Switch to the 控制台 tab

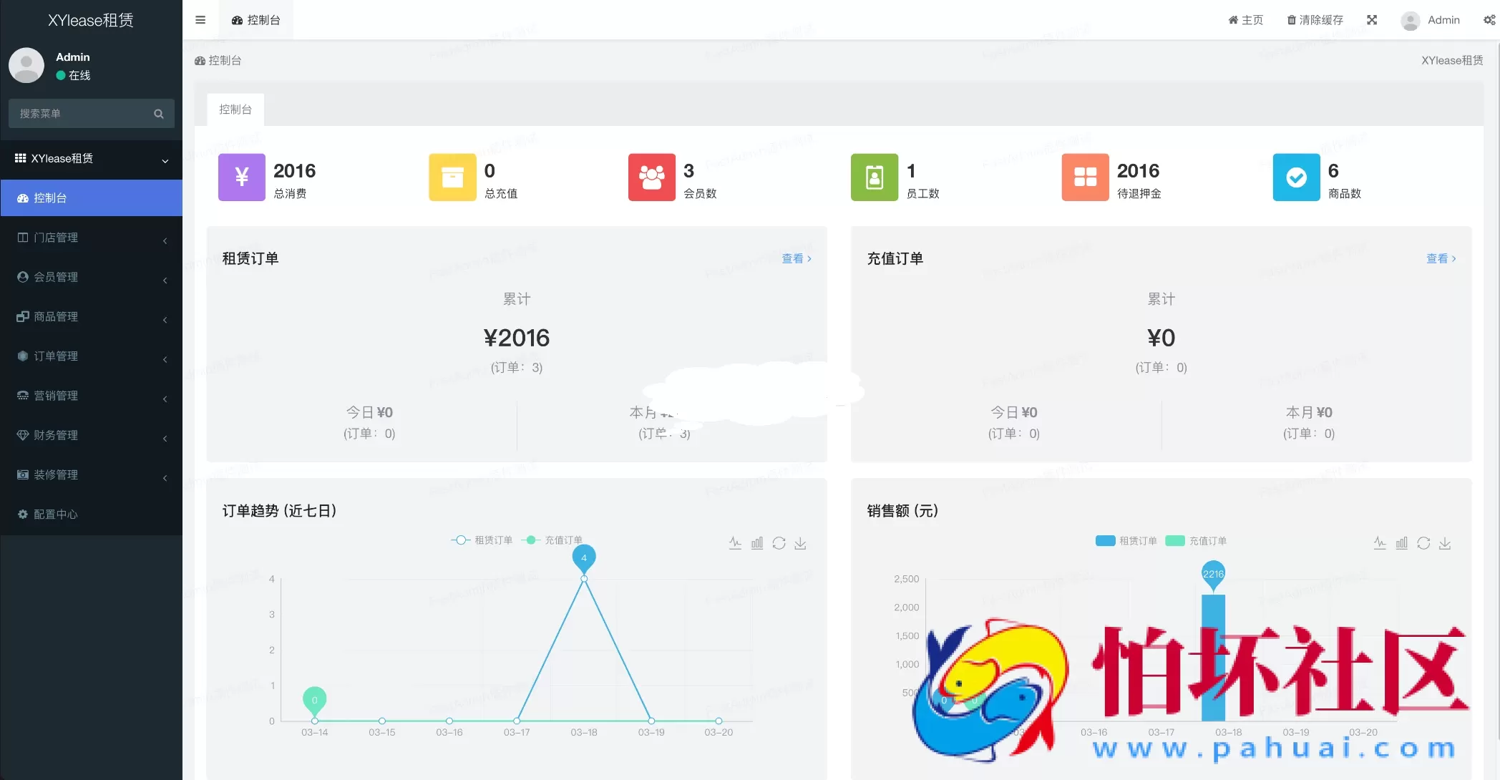(x=235, y=109)
